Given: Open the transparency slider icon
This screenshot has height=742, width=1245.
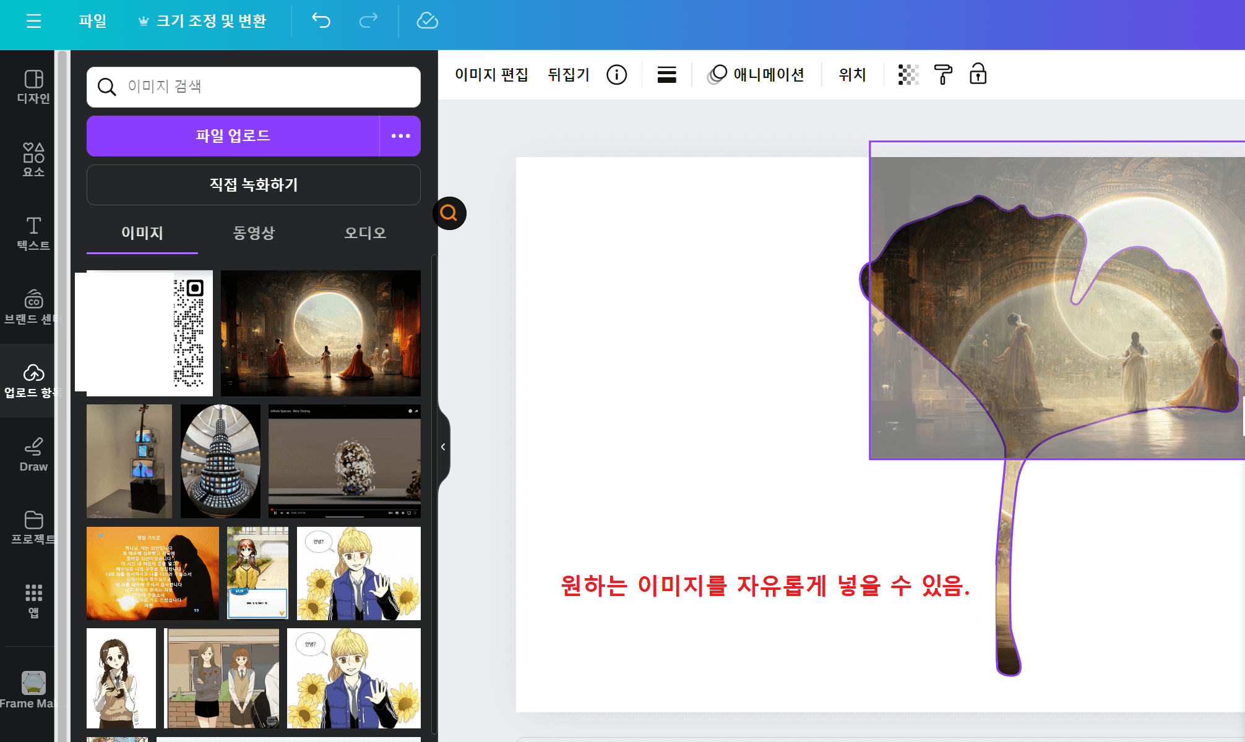Looking at the screenshot, I should pos(908,75).
